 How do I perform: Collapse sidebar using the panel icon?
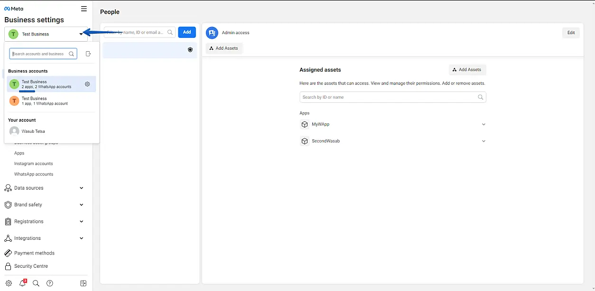coord(84,283)
